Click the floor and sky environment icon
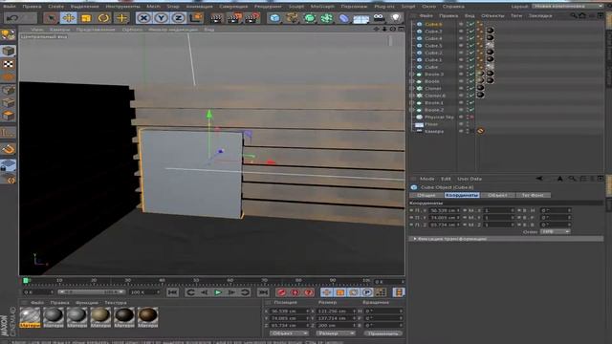Viewport: 612px width, 344px height. [x=361, y=18]
